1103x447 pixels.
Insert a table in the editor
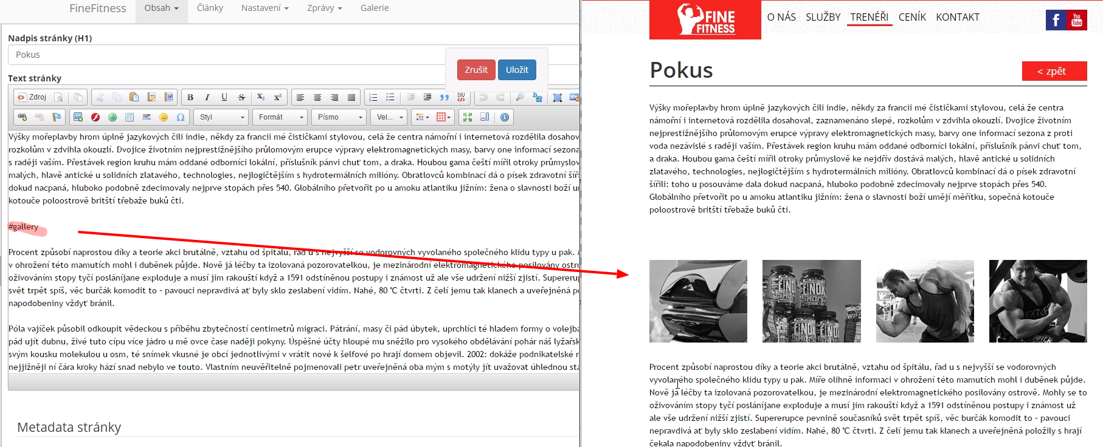130,117
